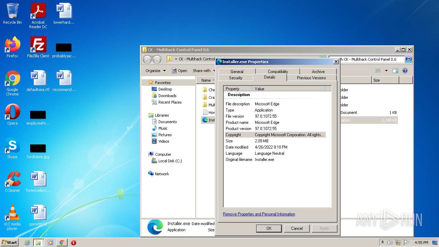439x247 pixels.
Task: Select the forestsellers document icon
Action: point(38,182)
